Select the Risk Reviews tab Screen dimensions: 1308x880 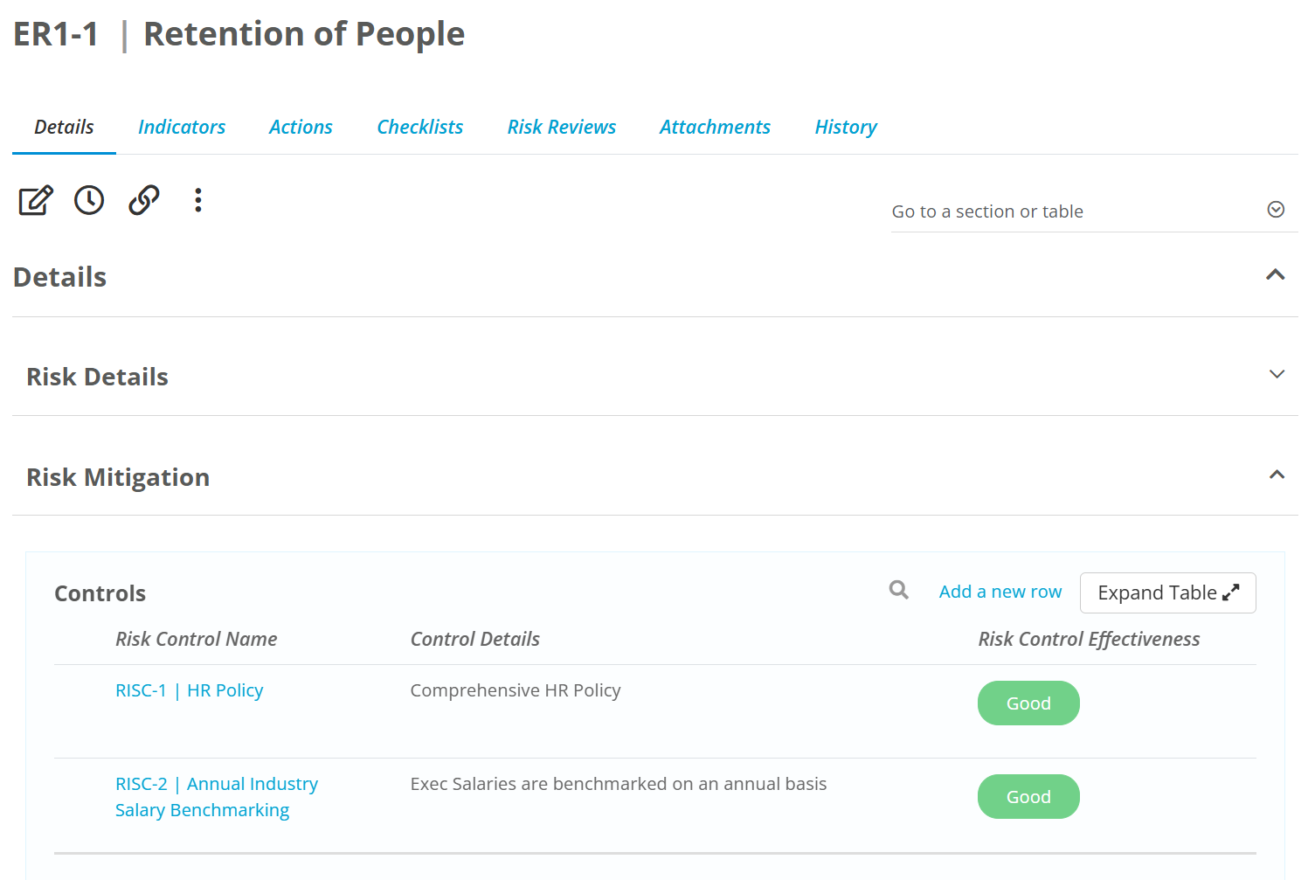(x=562, y=128)
